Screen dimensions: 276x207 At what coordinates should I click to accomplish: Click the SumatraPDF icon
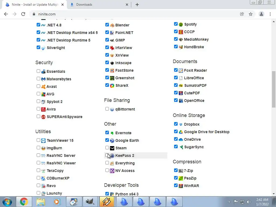tap(181, 85)
